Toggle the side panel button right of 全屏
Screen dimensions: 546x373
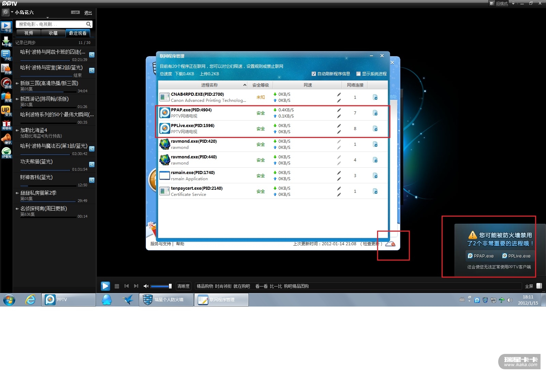click(539, 286)
